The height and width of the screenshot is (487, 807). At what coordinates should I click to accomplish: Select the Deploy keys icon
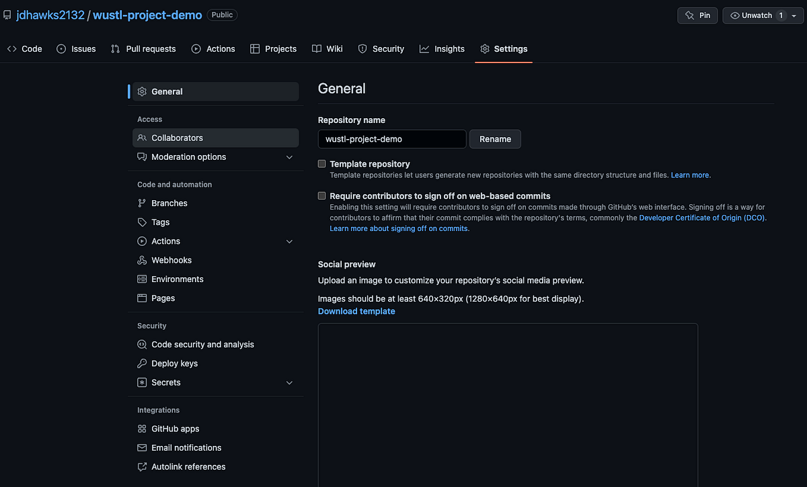click(x=141, y=363)
